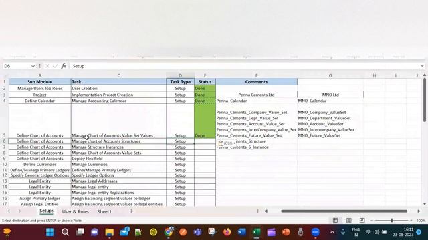Click the Task Type header cell
Image resolution: width=428 pixels, height=240 pixels.
(180, 81)
